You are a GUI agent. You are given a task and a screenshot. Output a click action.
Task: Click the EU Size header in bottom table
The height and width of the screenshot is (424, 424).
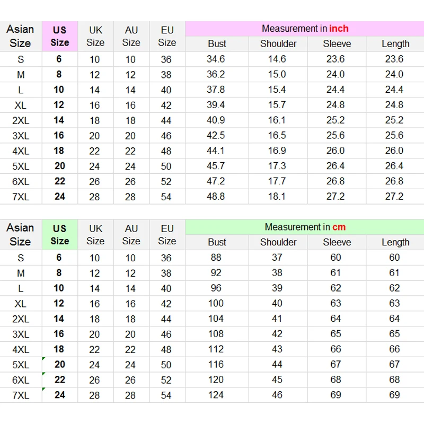tap(167, 235)
